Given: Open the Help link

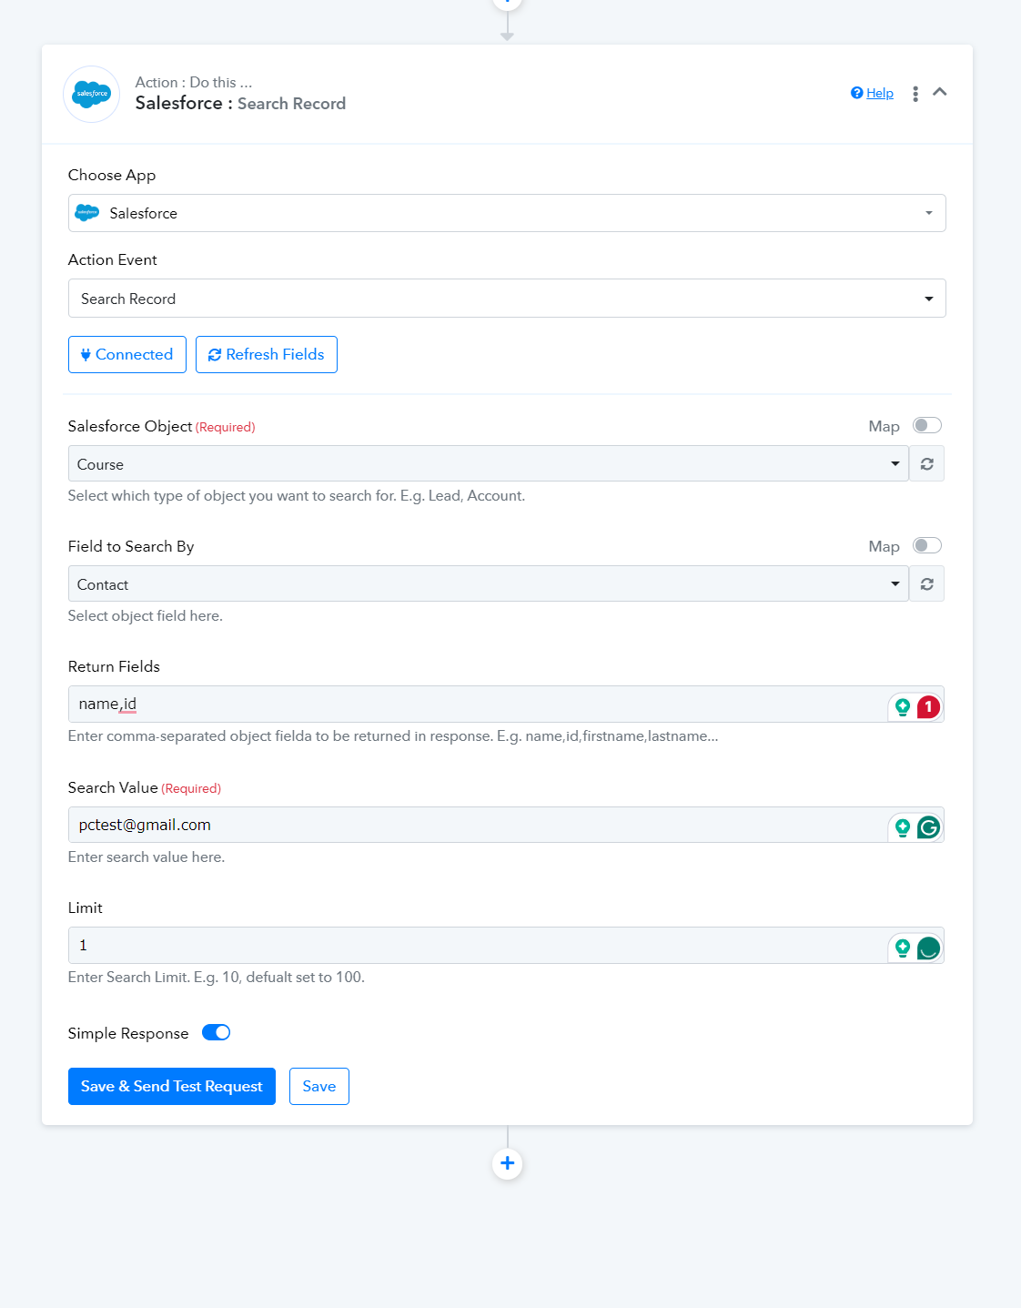Looking at the screenshot, I should coord(872,93).
